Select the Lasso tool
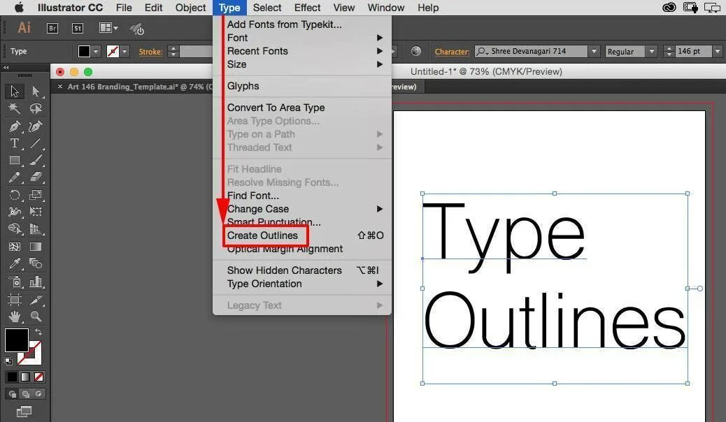Screen dimensions: 726x422 36,108
